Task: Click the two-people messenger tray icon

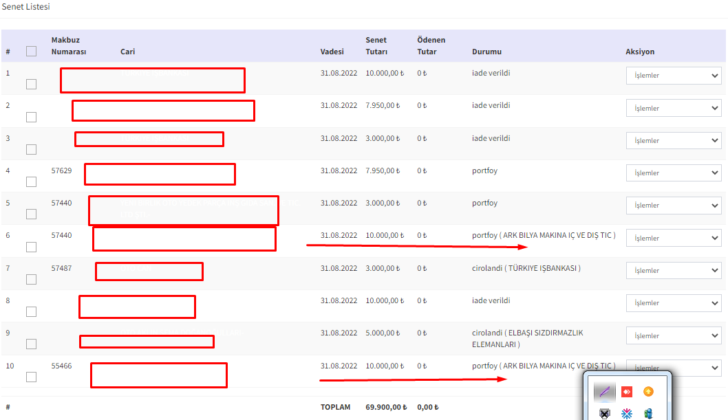Action: point(647,413)
